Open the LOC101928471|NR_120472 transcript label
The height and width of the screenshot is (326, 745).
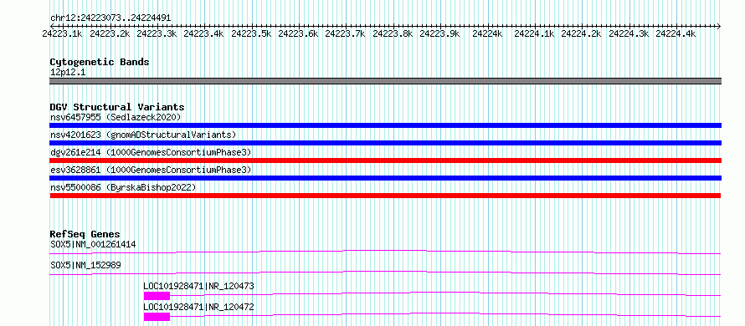tap(198, 307)
